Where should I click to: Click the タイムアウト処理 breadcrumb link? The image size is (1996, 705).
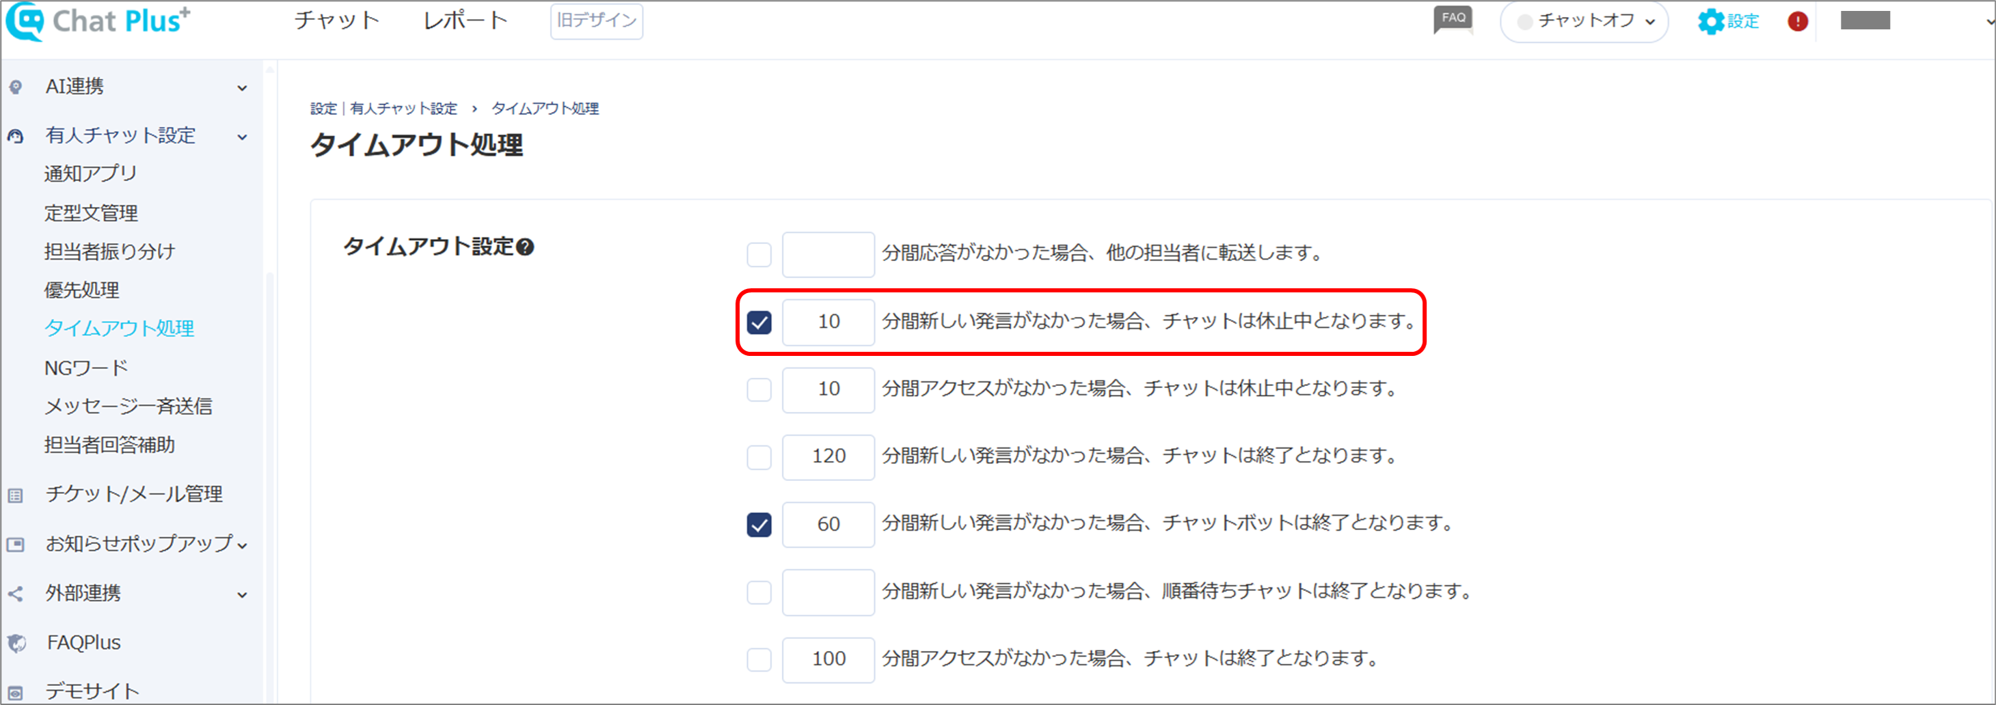(x=545, y=109)
